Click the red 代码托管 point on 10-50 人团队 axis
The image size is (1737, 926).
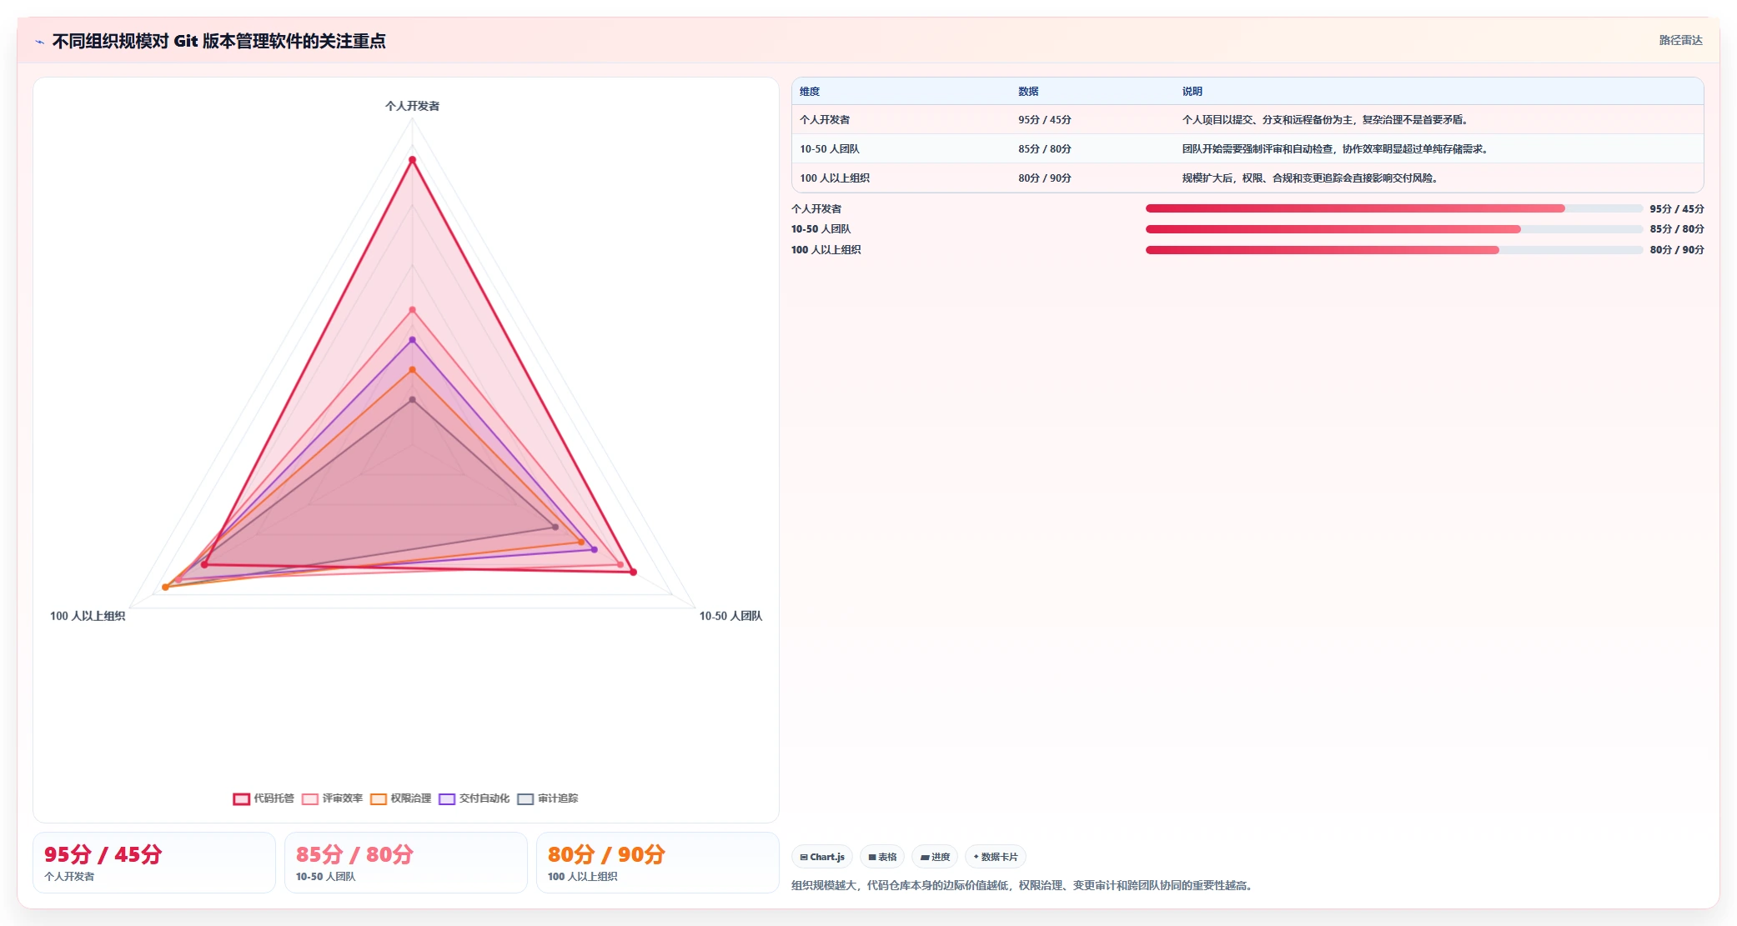pos(633,573)
